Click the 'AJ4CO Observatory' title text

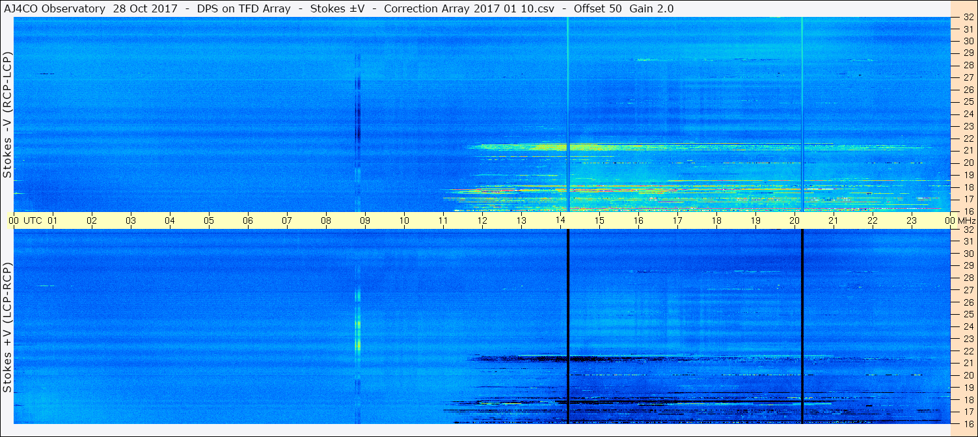pos(53,9)
